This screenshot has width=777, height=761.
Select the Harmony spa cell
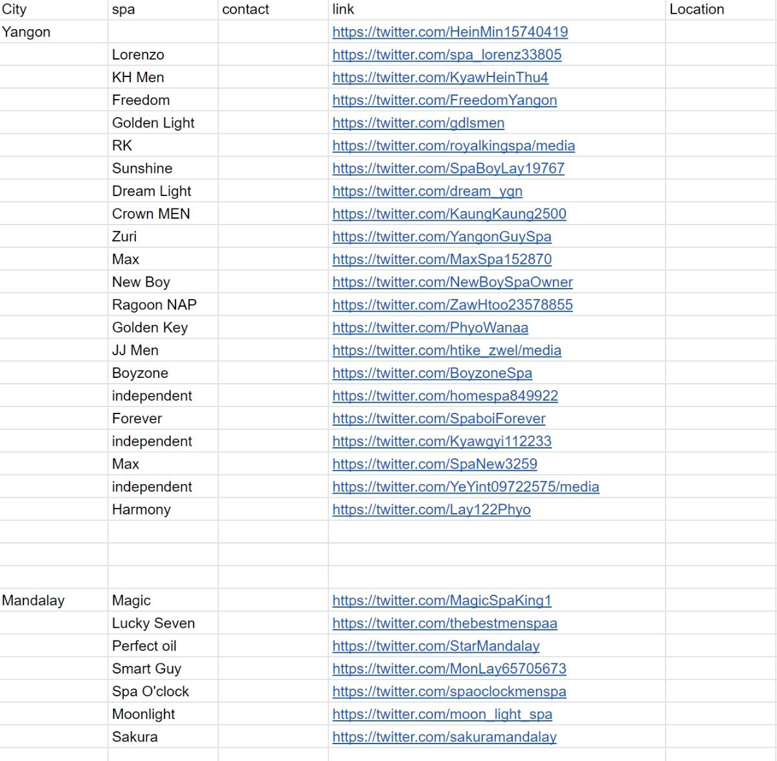click(163, 509)
